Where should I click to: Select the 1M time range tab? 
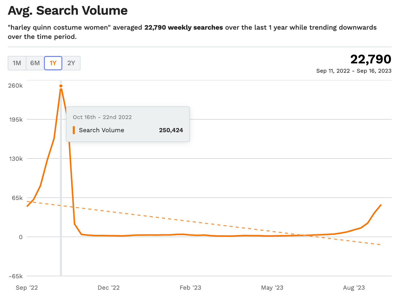tap(17, 63)
